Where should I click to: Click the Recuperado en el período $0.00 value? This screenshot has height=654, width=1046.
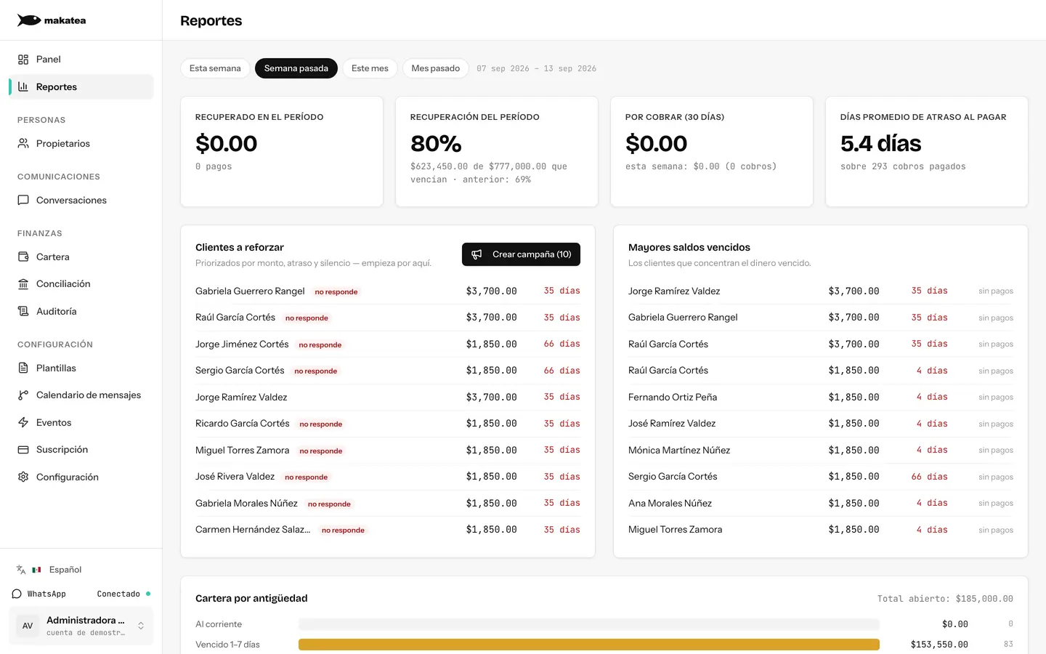click(x=227, y=143)
